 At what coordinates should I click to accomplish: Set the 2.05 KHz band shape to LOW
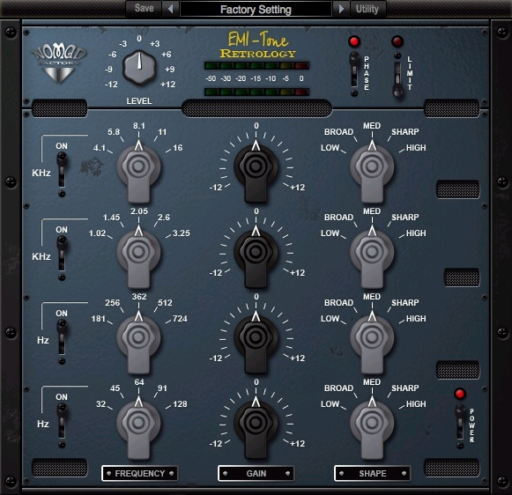click(x=330, y=233)
